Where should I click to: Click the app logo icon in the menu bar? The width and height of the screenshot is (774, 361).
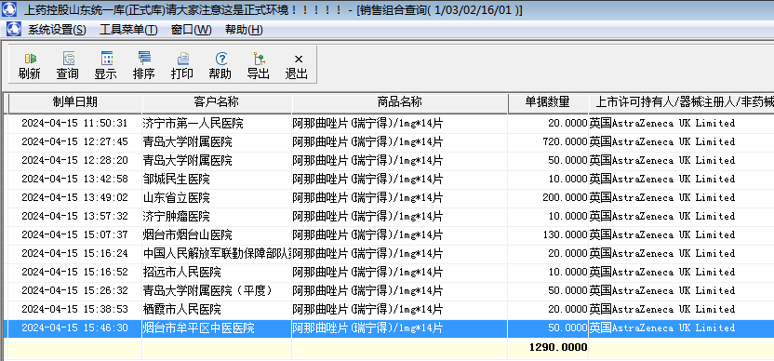click(x=13, y=29)
